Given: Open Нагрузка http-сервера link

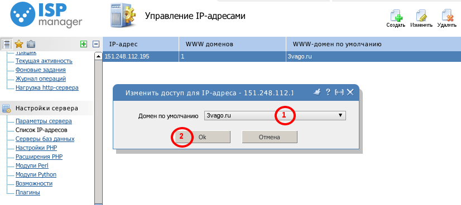Looking at the screenshot, I should pyautogui.click(x=47, y=87).
